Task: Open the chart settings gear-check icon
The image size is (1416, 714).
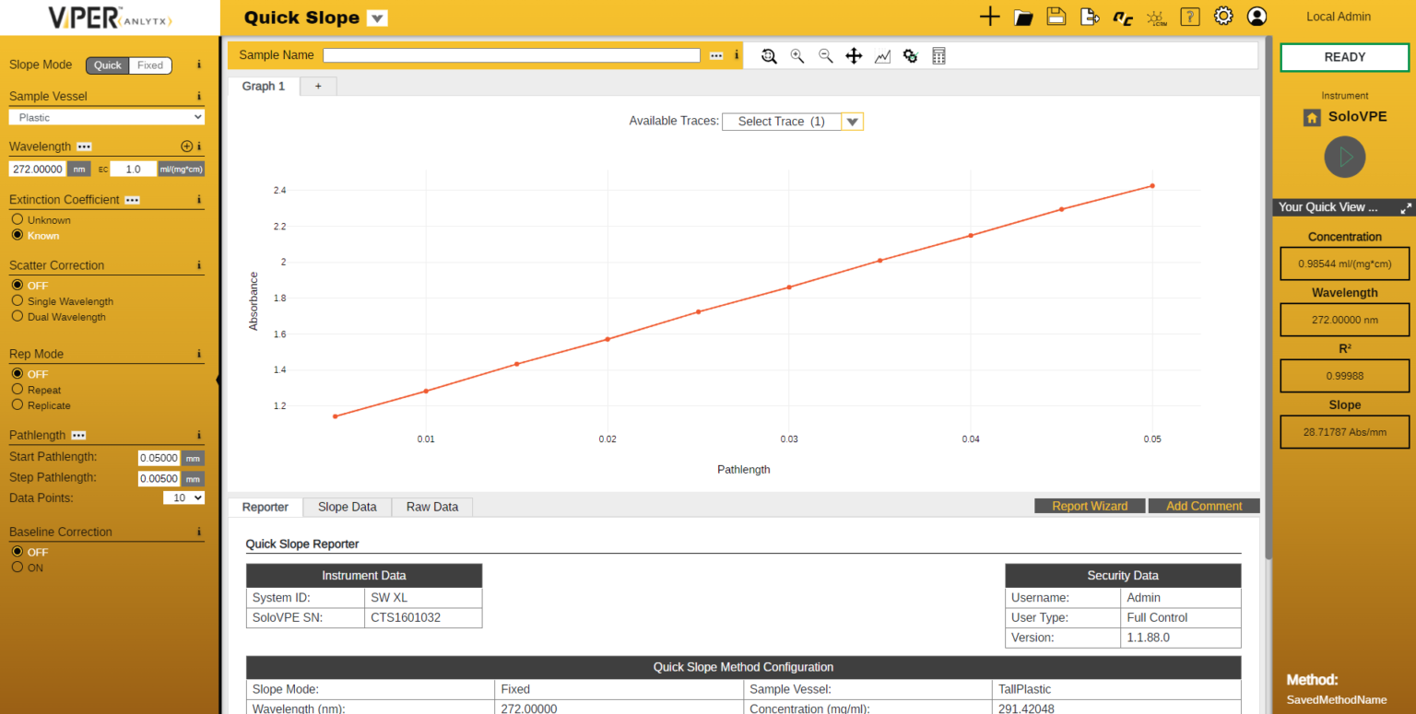Action: click(x=910, y=56)
